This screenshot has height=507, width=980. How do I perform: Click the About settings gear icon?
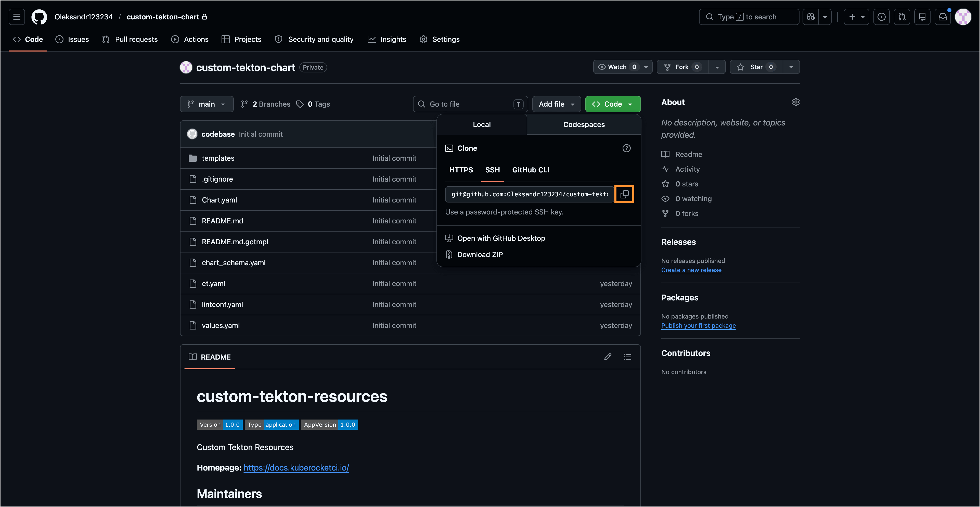pos(795,102)
